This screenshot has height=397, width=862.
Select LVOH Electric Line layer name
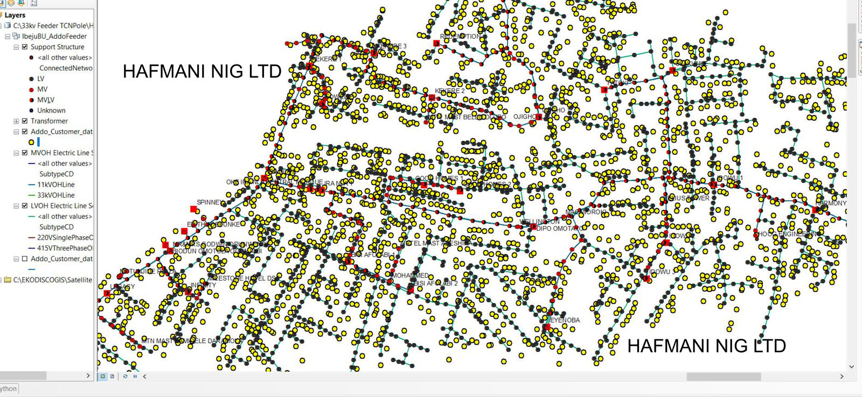[x=62, y=205]
